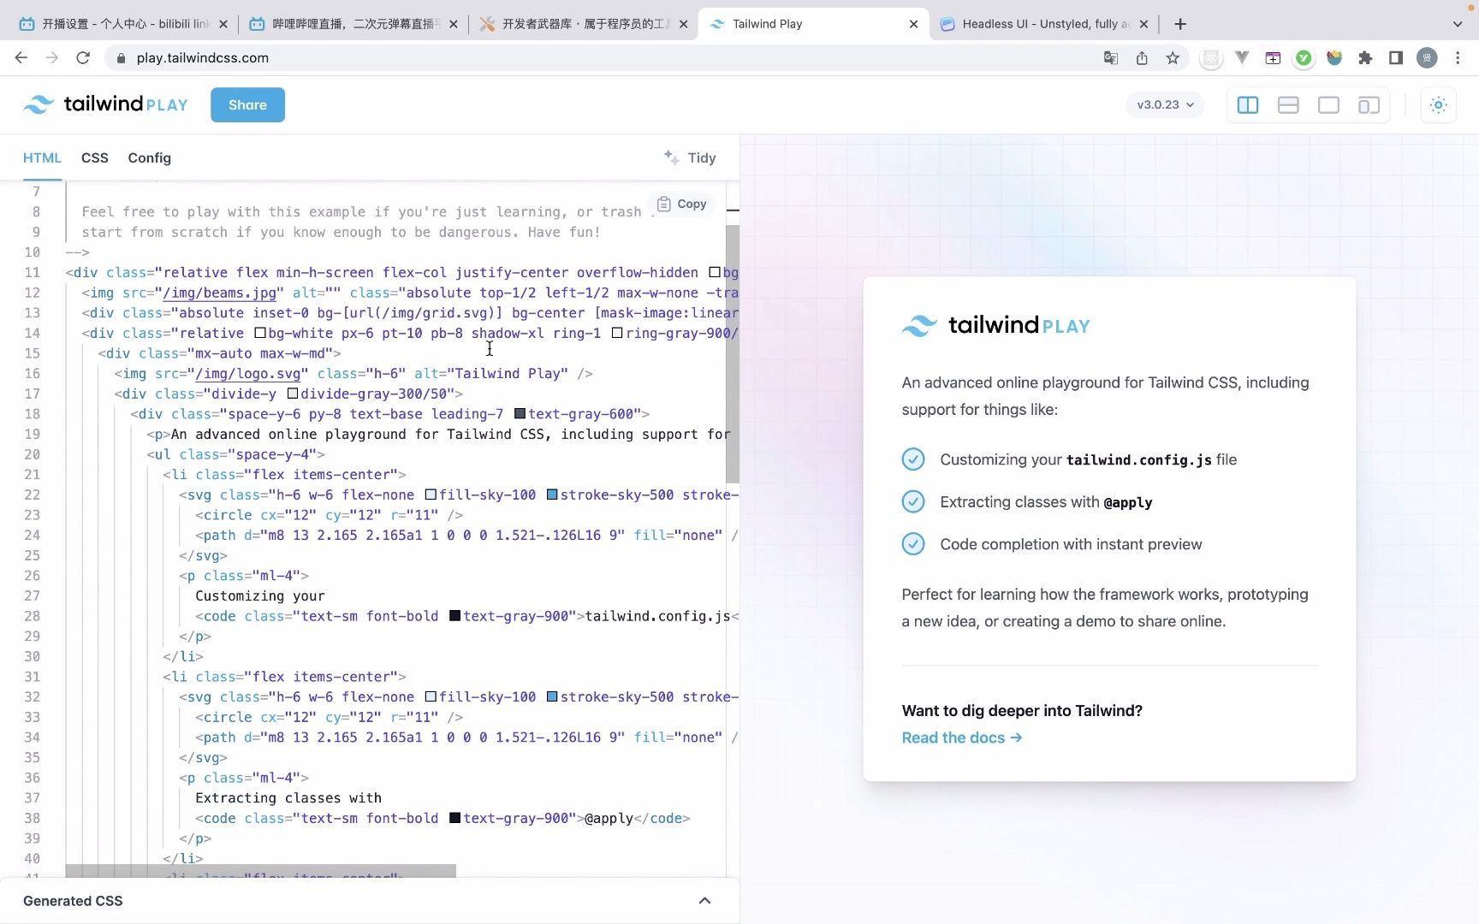Close the Headless UI tab
The image size is (1479, 924).
pos(1143,24)
